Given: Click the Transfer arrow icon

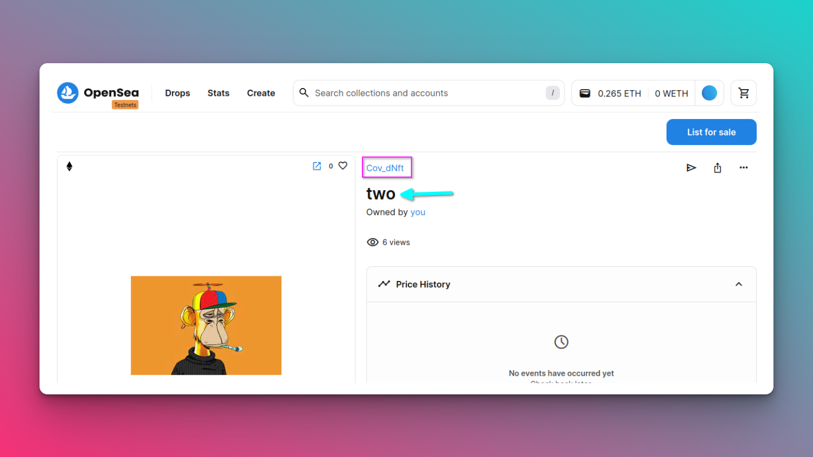Looking at the screenshot, I should pos(691,168).
